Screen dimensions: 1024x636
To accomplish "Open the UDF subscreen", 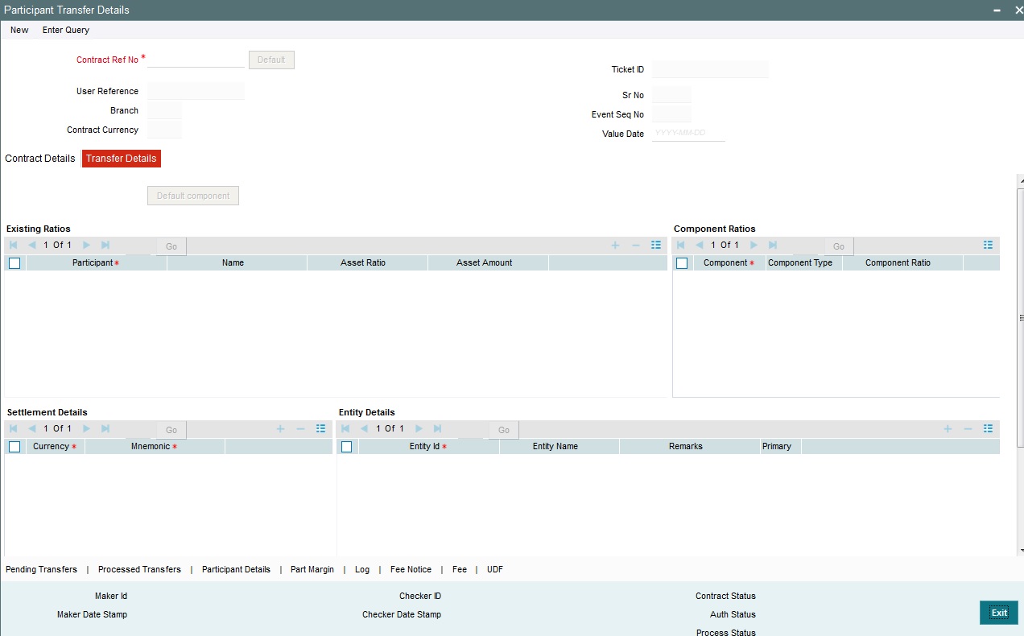I will (495, 569).
